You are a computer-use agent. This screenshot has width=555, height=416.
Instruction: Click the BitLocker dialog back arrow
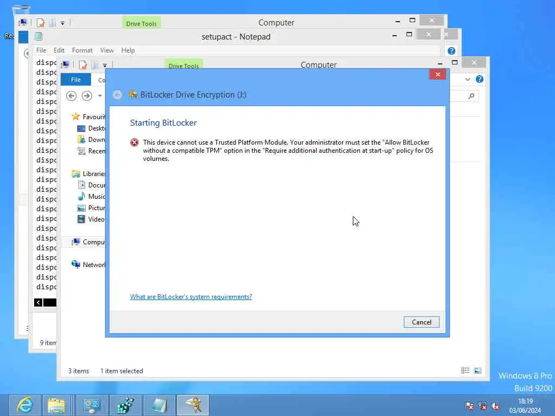[x=118, y=95]
